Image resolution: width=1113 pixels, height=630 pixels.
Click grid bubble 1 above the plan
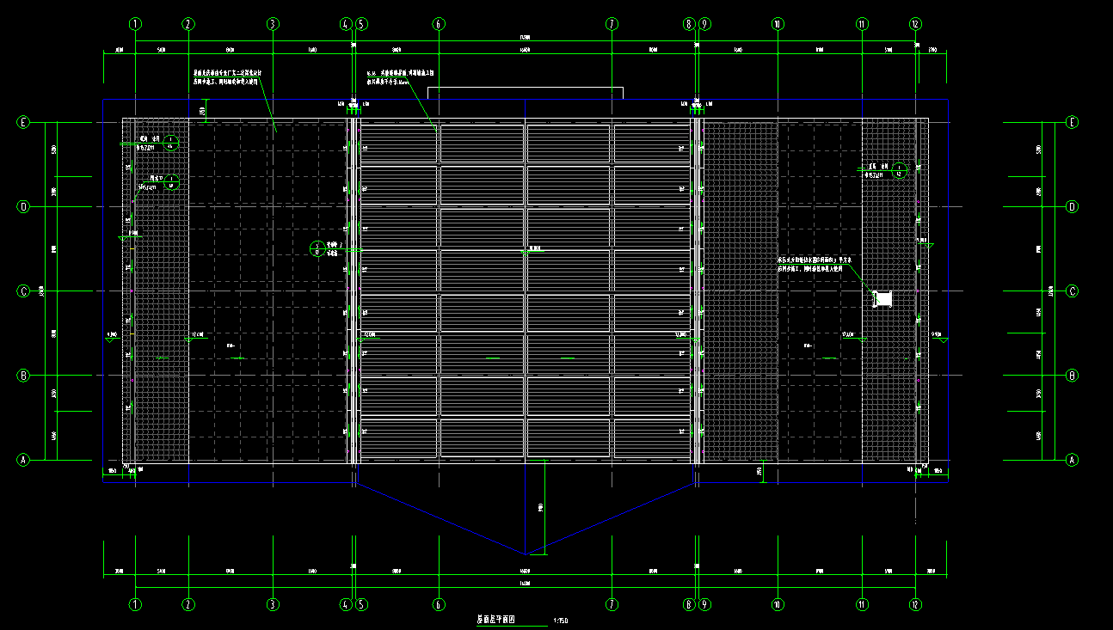pyautogui.click(x=135, y=25)
